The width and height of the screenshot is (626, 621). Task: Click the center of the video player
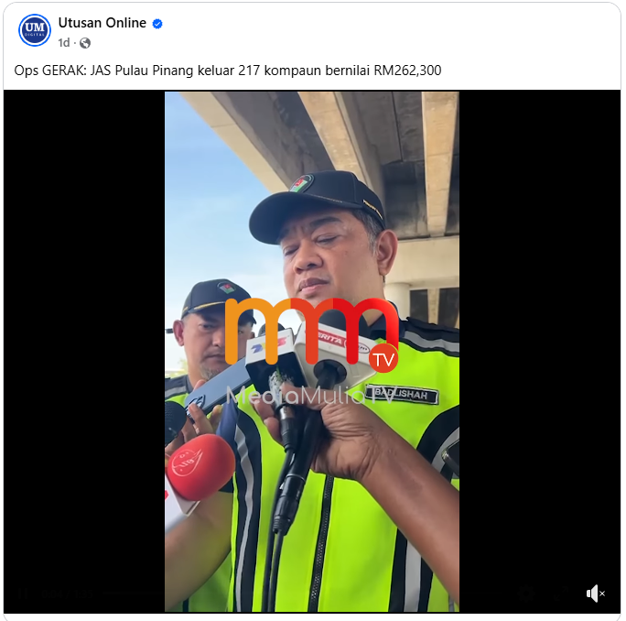[312, 352]
